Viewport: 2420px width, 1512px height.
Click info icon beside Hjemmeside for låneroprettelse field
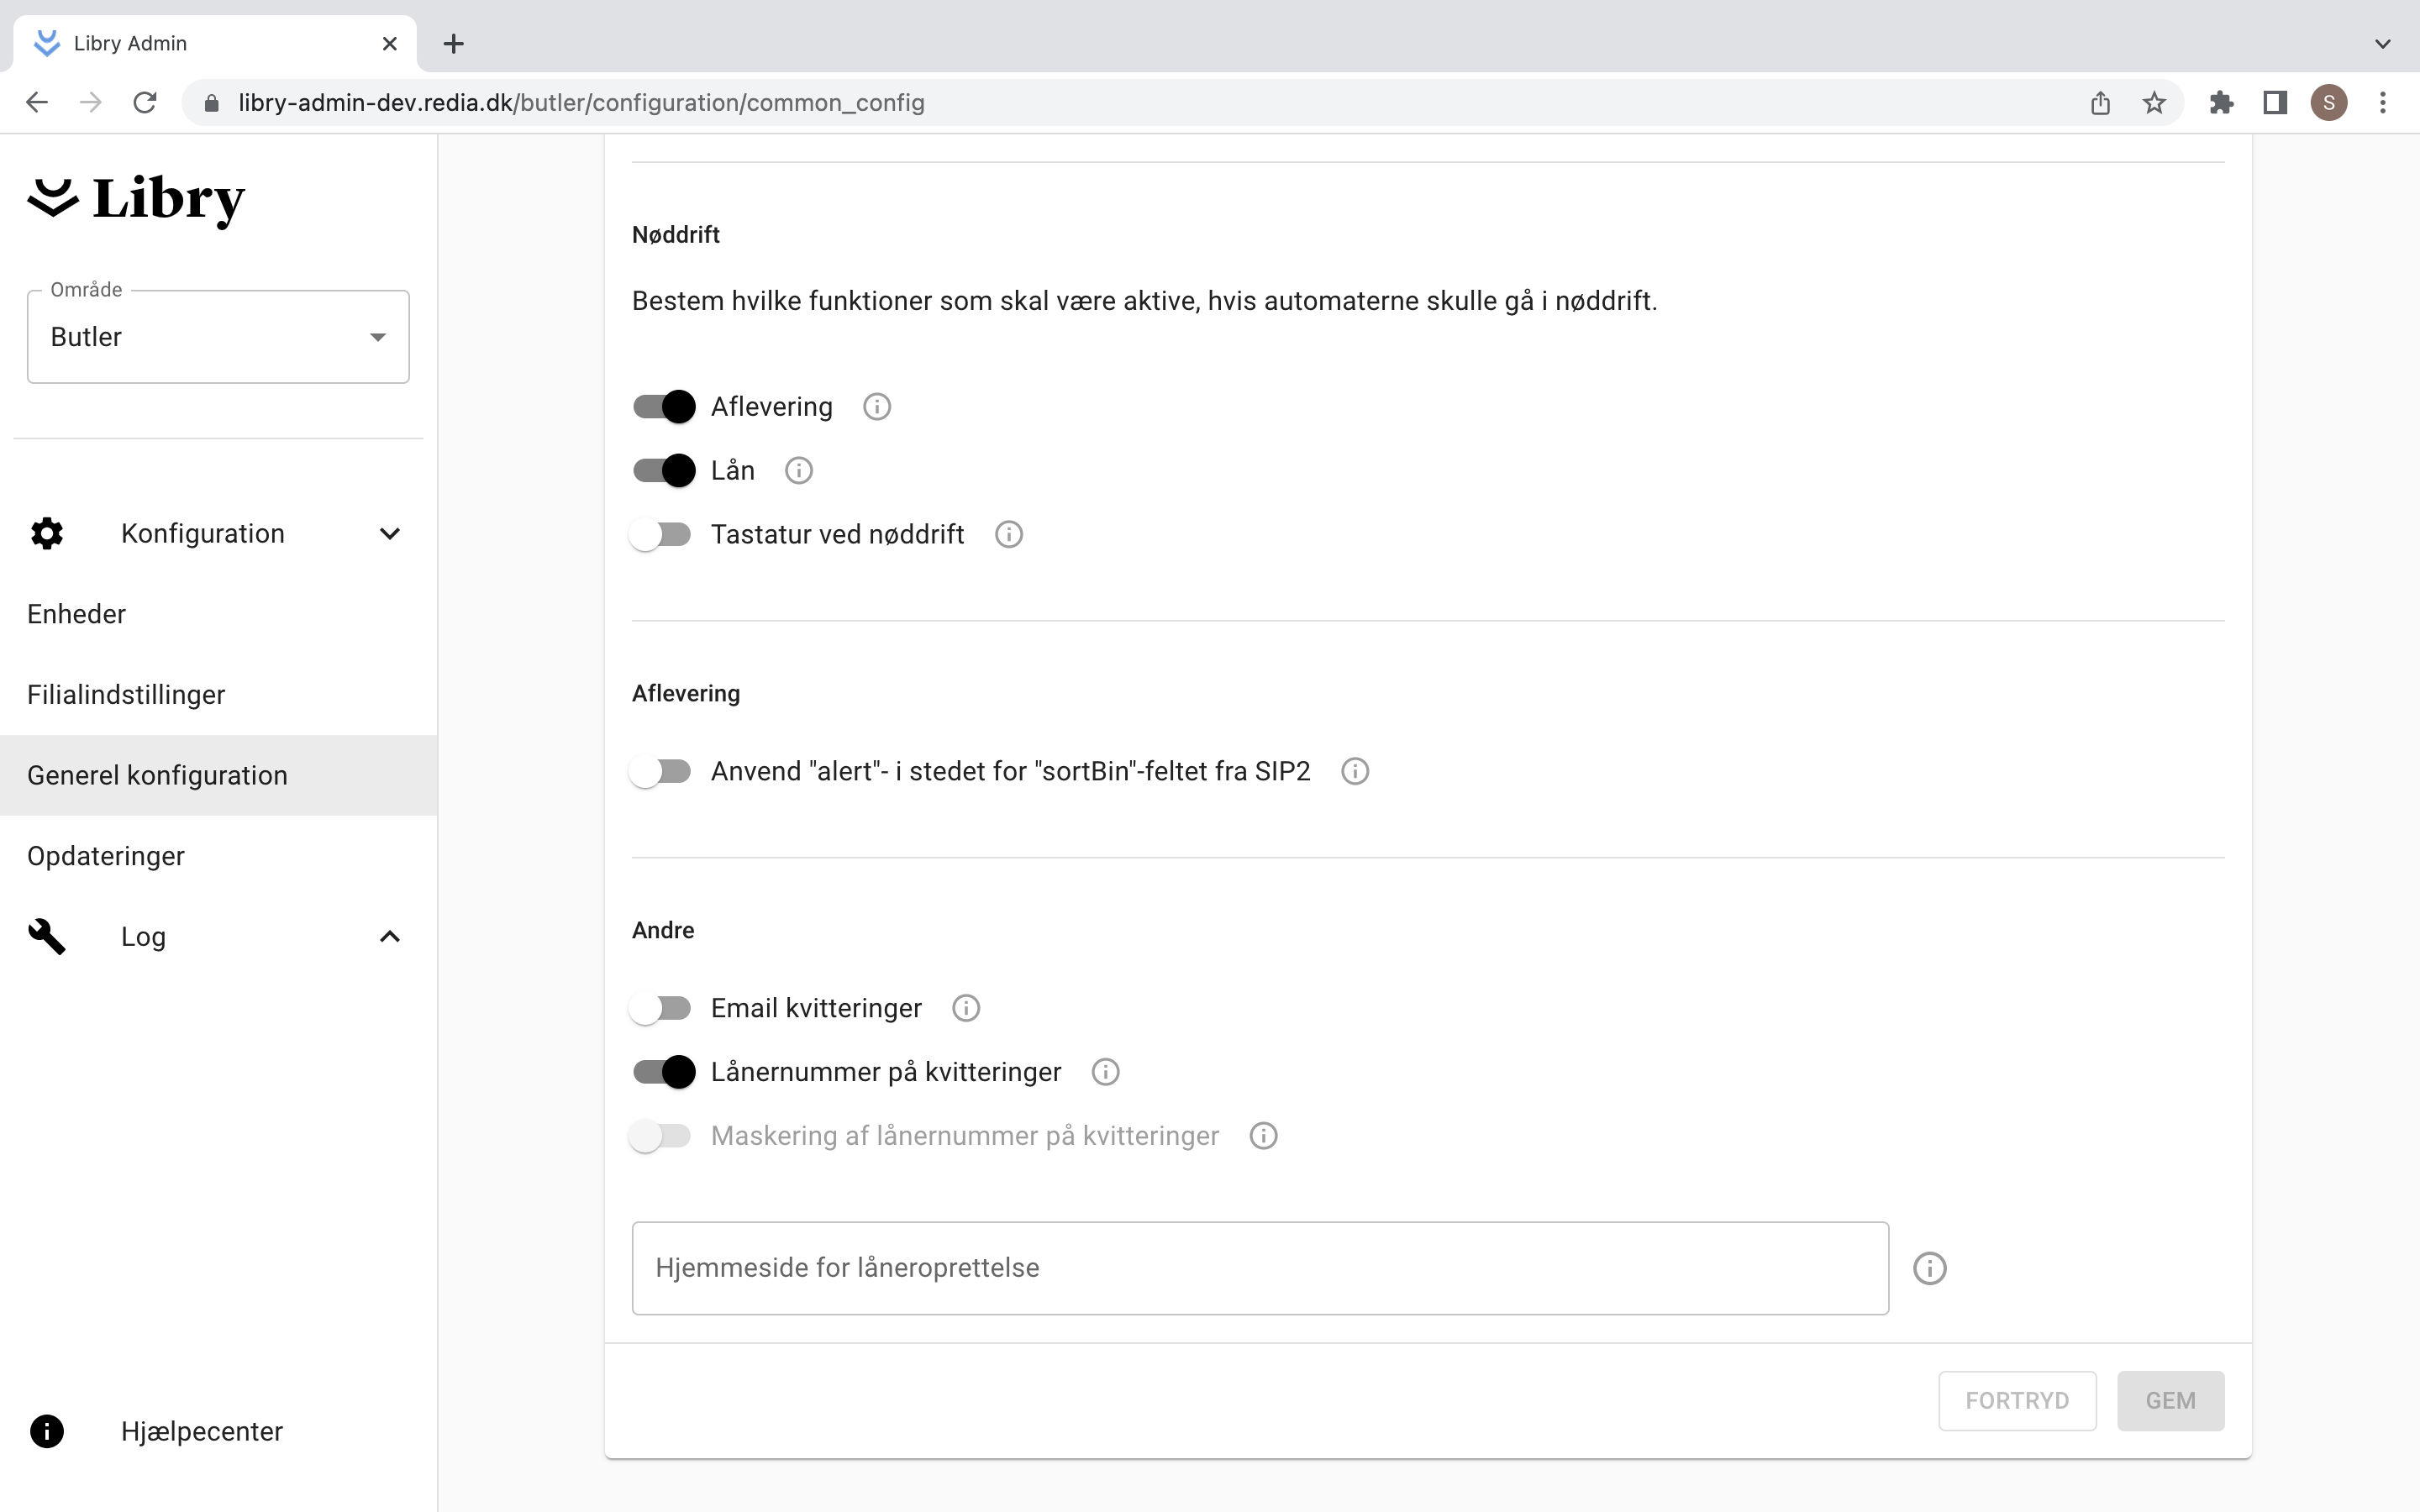coord(1928,1267)
